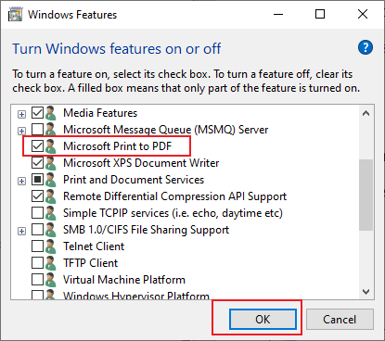Image resolution: width=385 pixels, height=341 pixels.
Task: Select the Simple TCPIP services label
Action: click(x=173, y=213)
